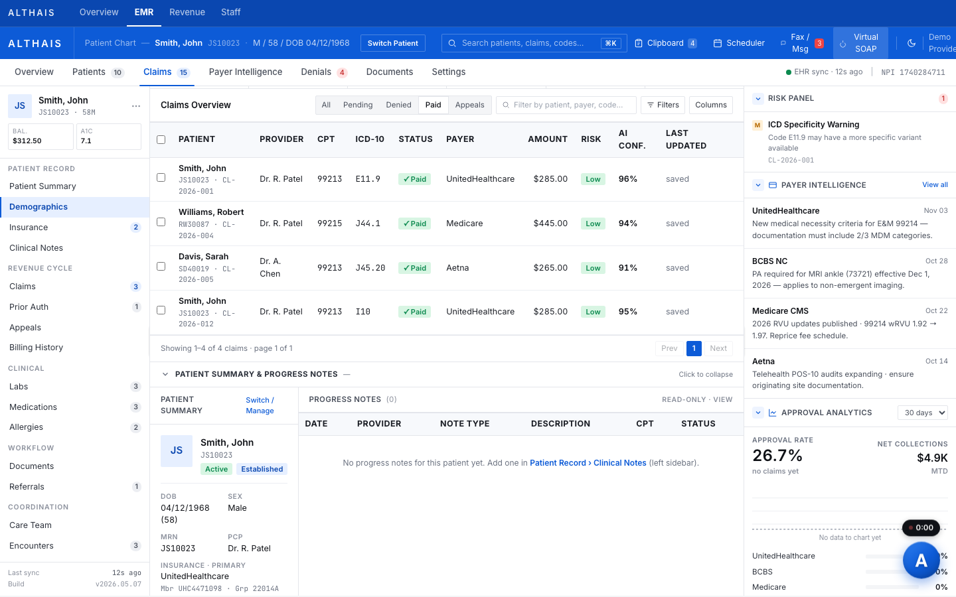This screenshot has width=956, height=597.
Task: Open the View all payer intelligence link
Action: pos(935,185)
